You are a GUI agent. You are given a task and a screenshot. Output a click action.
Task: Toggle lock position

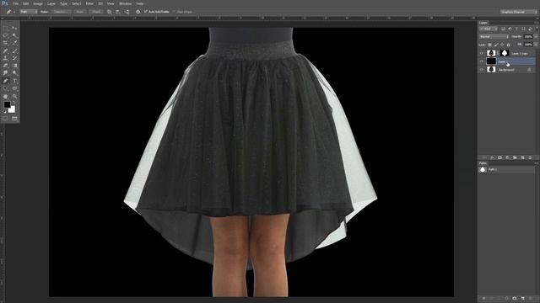point(502,45)
